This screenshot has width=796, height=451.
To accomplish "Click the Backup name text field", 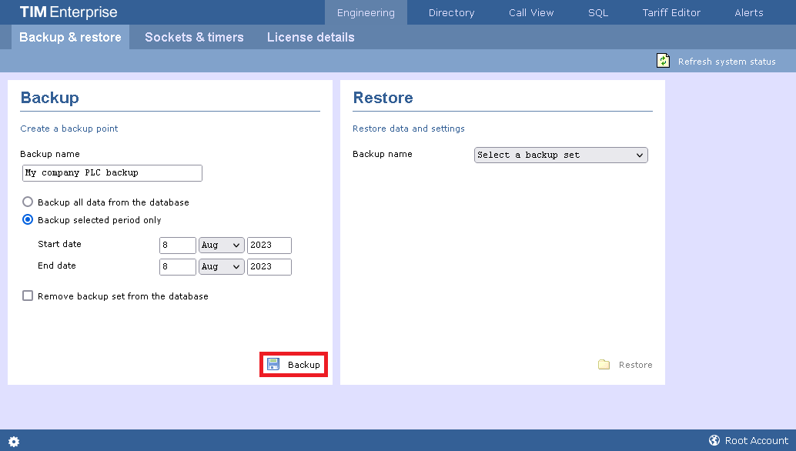I will pyautogui.click(x=112, y=173).
